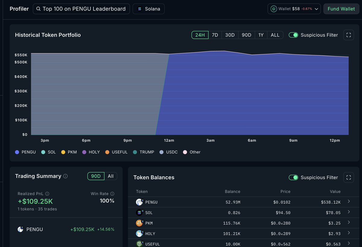This screenshot has height=247, width=362.
Task: Toggle Other series in chart legend
Action: coord(192,152)
